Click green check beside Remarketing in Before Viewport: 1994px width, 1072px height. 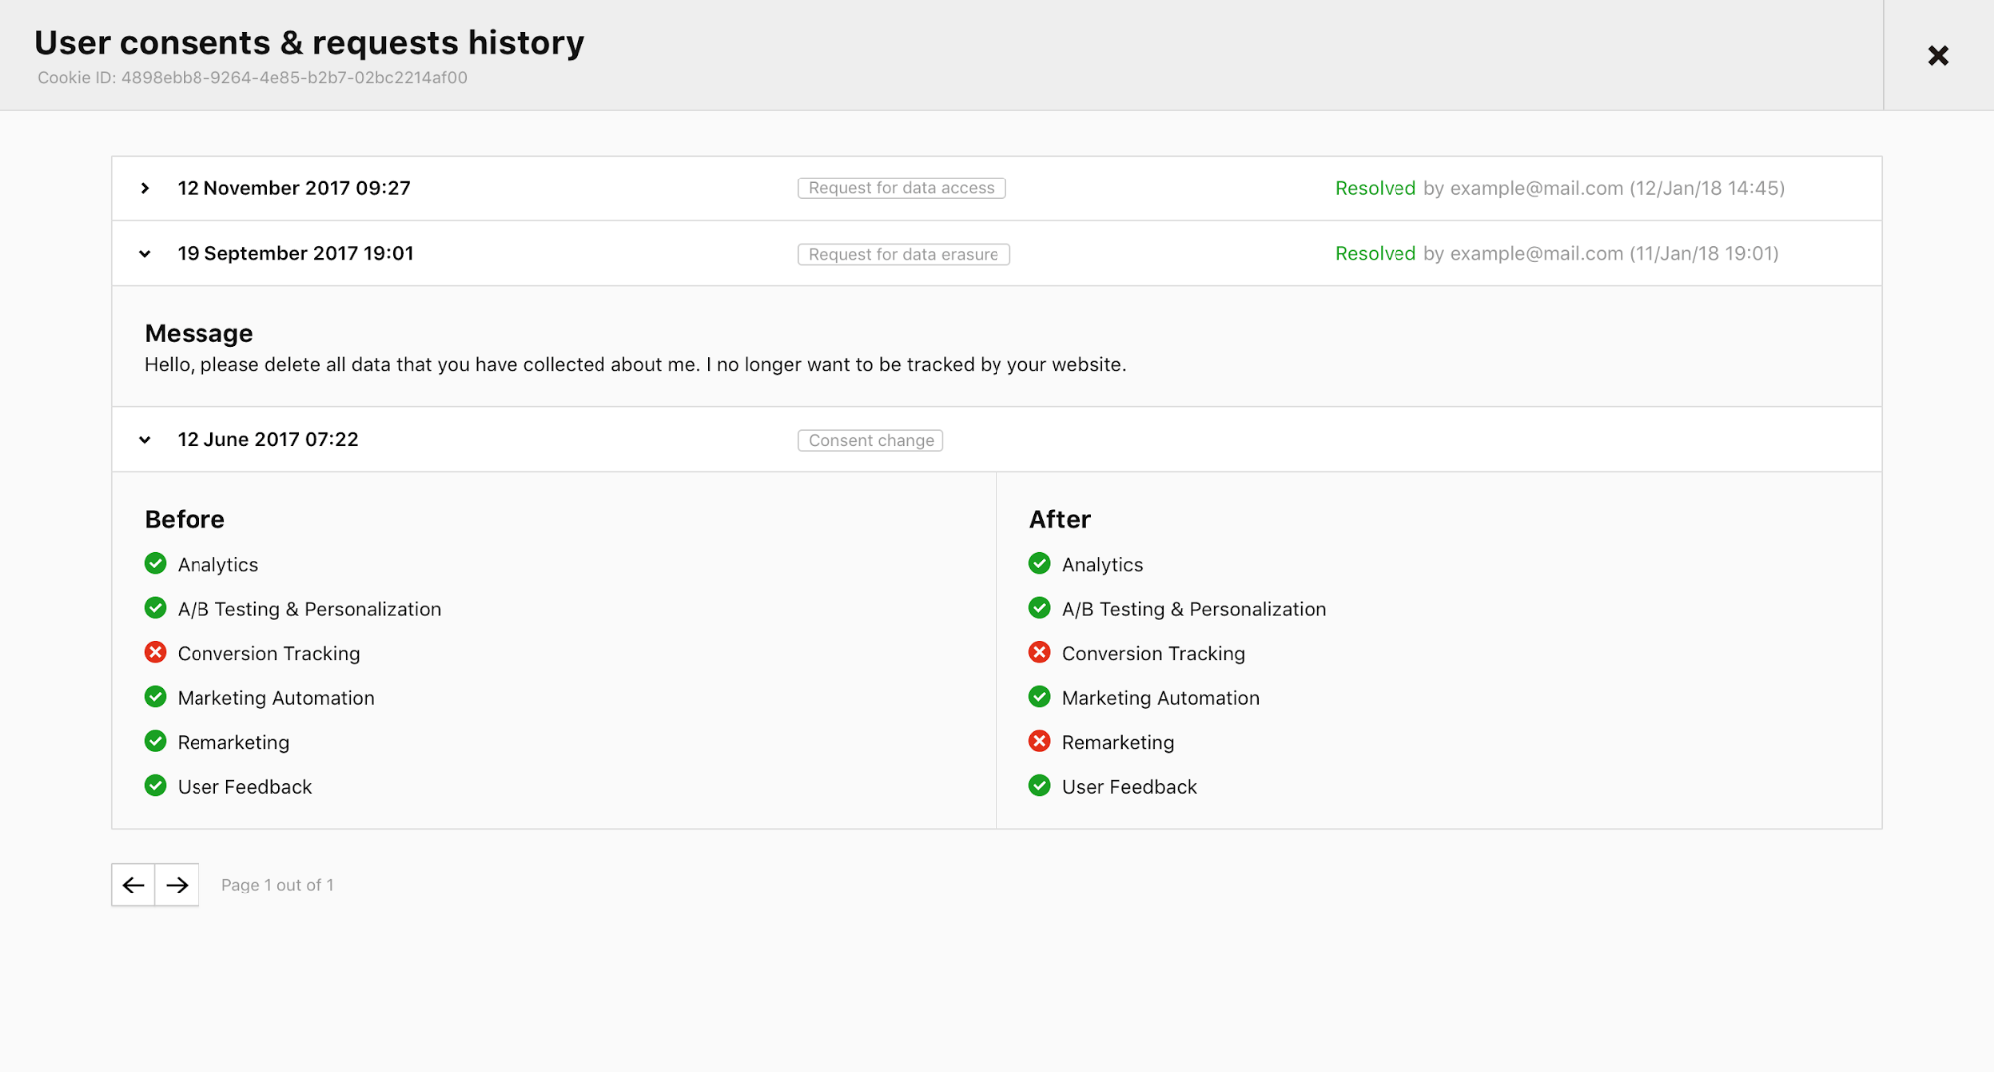(155, 741)
